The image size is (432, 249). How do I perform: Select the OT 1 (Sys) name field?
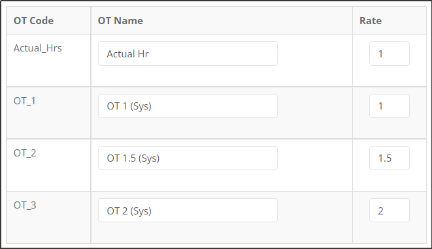[x=188, y=106]
